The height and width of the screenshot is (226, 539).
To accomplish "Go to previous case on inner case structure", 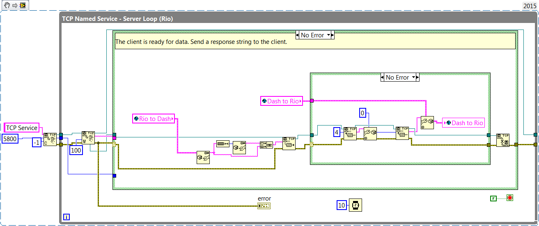I will [383, 77].
